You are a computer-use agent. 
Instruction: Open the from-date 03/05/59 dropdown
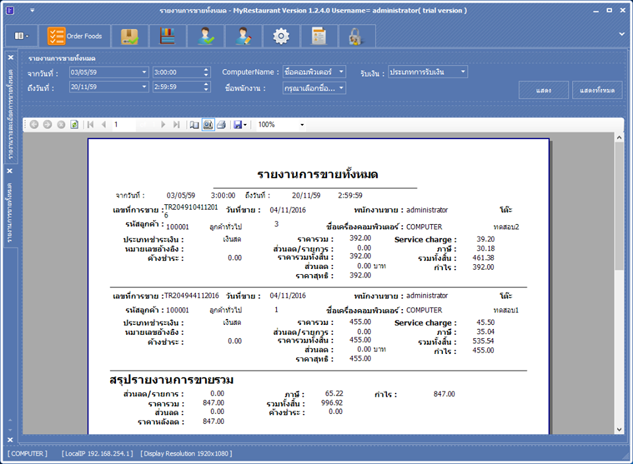coord(144,72)
